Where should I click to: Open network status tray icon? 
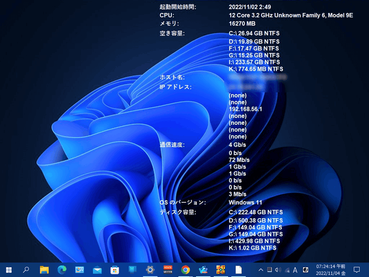(287, 270)
